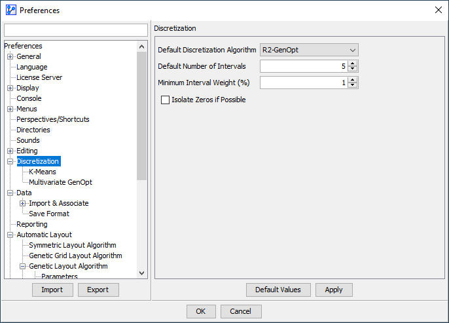
Task: Select Data in the preferences tree
Action: click(x=24, y=193)
